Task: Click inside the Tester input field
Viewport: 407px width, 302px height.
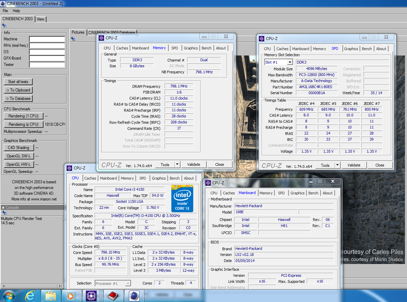Action: tap(47, 65)
